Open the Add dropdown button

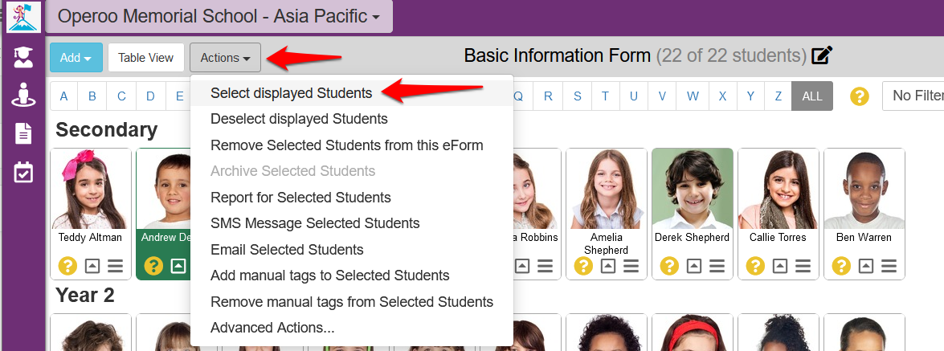[76, 58]
